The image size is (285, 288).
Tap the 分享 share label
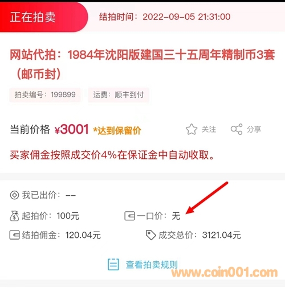tap(254, 129)
